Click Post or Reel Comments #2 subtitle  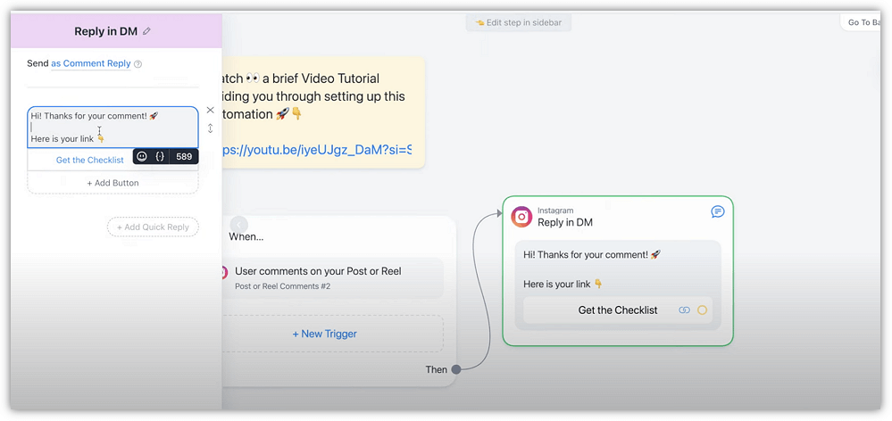tap(283, 286)
